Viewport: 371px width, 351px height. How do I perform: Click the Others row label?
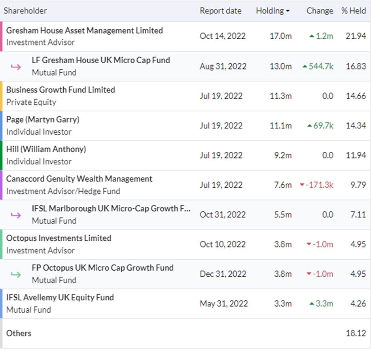tap(19, 334)
